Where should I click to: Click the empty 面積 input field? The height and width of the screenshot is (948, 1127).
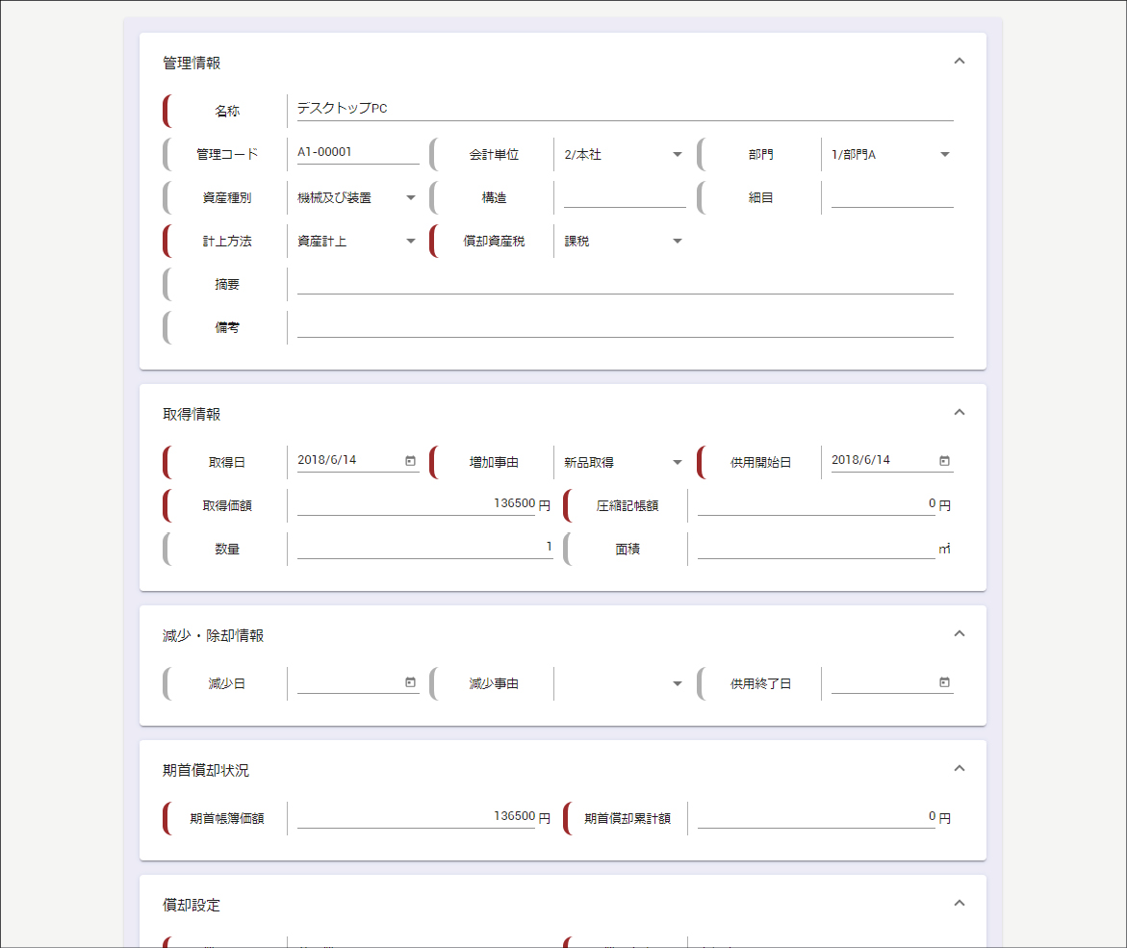click(x=816, y=547)
